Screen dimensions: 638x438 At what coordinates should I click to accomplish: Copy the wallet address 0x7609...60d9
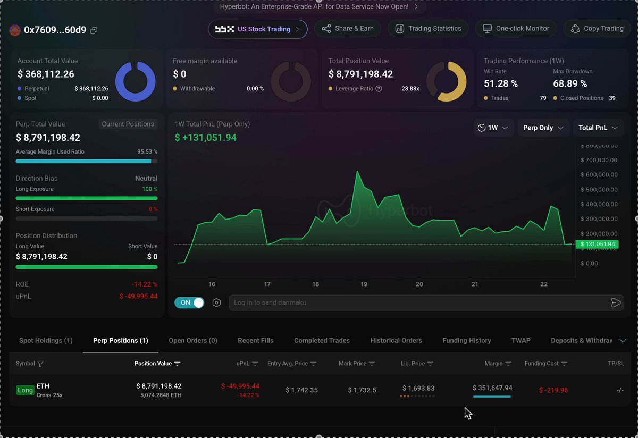tap(94, 31)
